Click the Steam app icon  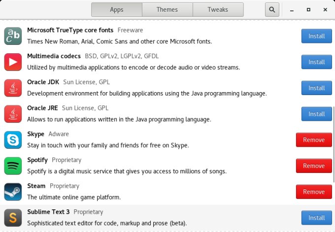coord(12,192)
